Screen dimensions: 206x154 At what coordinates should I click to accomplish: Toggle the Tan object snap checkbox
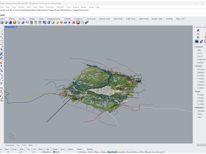point(45,149)
